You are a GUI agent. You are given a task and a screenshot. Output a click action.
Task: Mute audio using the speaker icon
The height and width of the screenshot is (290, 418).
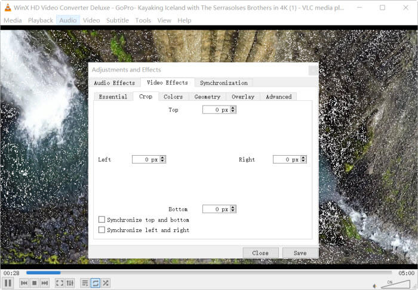(x=375, y=286)
